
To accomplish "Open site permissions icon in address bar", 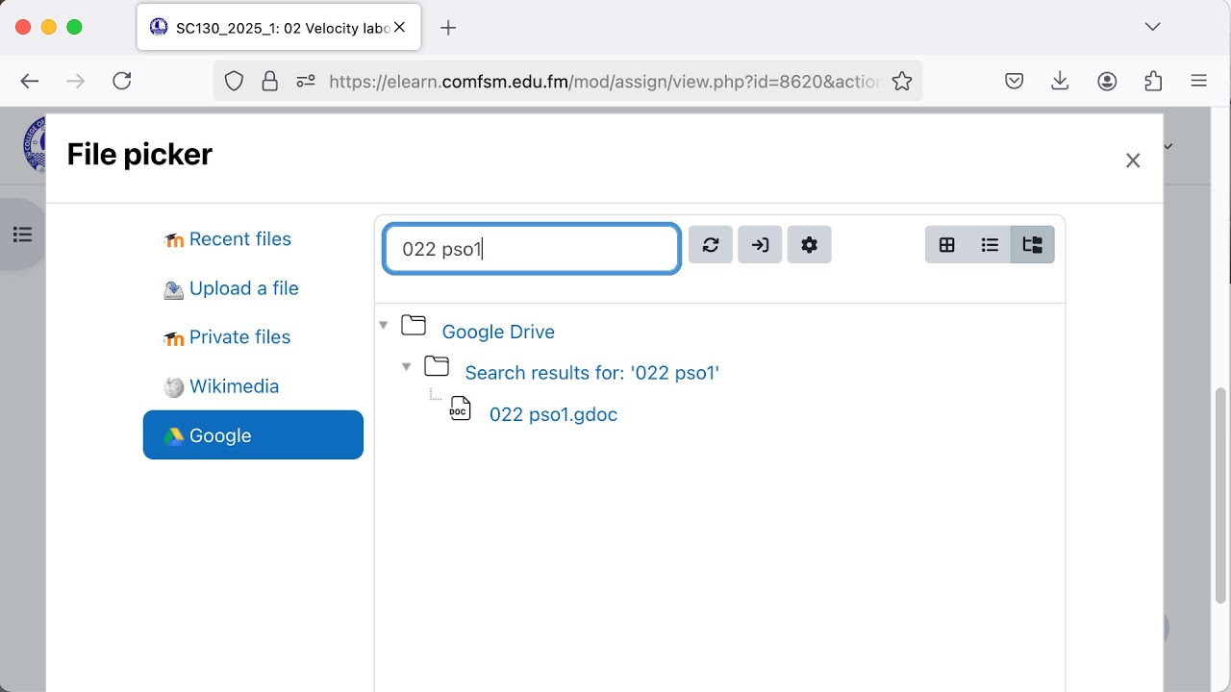I will [306, 82].
